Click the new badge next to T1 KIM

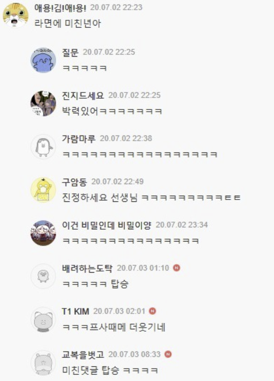[x=153, y=311]
